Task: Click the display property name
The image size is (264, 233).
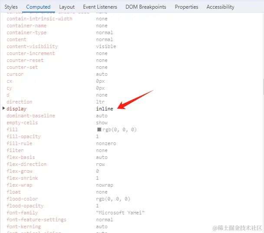Action: tap(16, 109)
